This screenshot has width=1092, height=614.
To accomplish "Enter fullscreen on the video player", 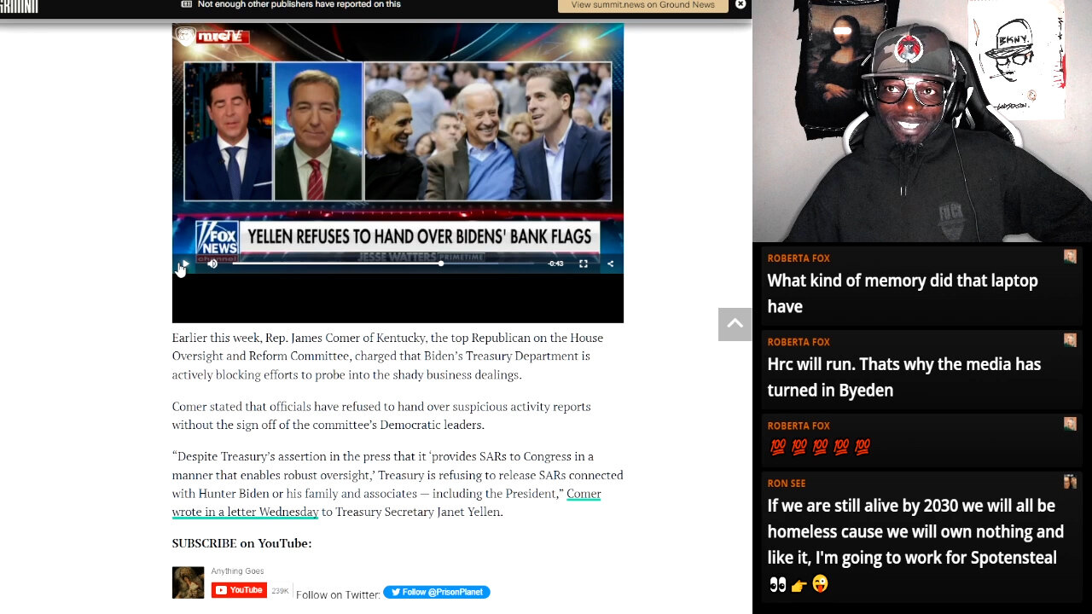I will point(584,264).
